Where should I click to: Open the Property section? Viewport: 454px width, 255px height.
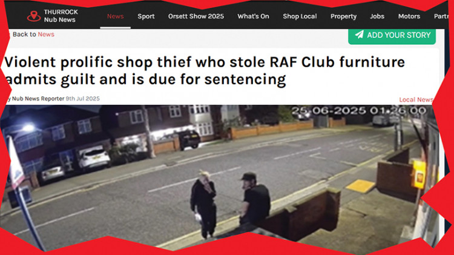pyautogui.click(x=343, y=16)
